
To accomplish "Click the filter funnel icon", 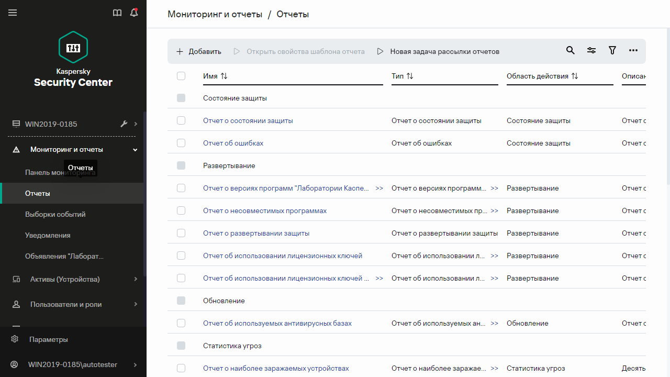I will (612, 51).
